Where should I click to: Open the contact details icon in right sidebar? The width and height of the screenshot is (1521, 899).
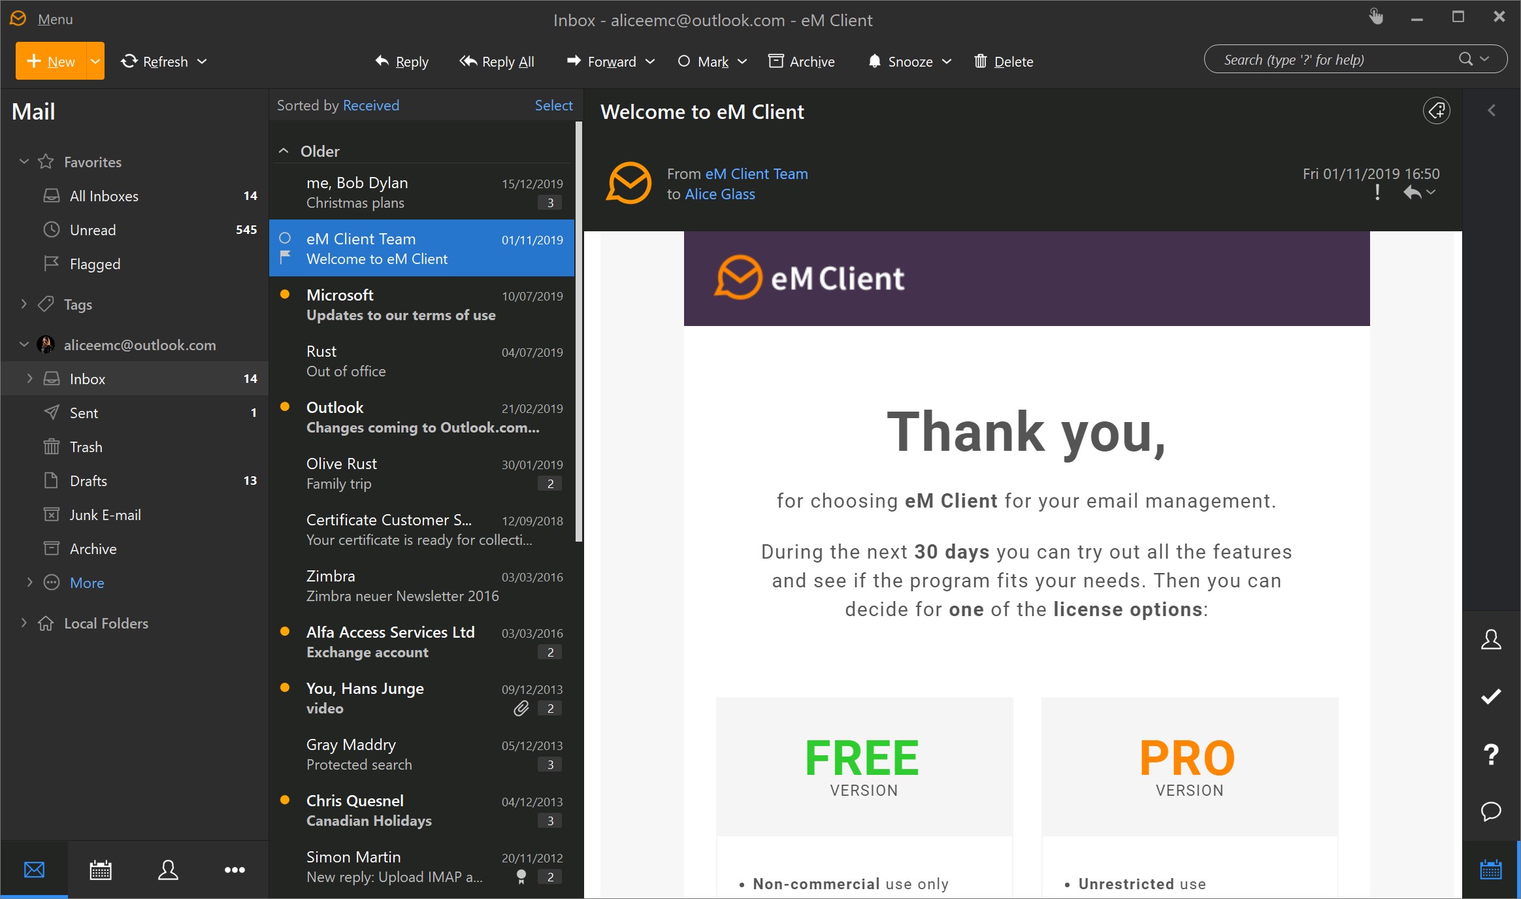[1490, 639]
